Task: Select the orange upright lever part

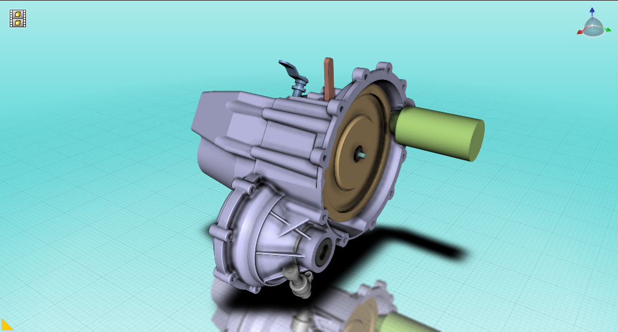Action: (x=329, y=79)
